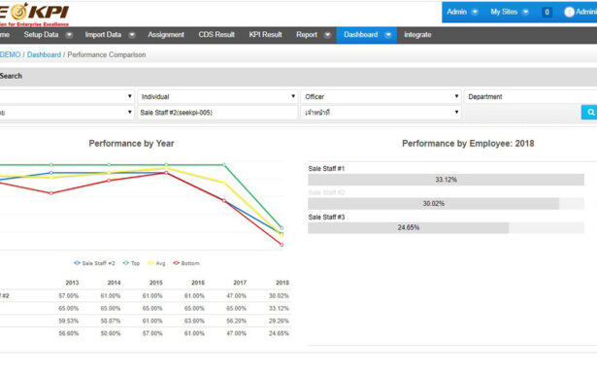Click the 57.00% cell under 2013
This screenshot has height=373, width=597.
[69, 295]
